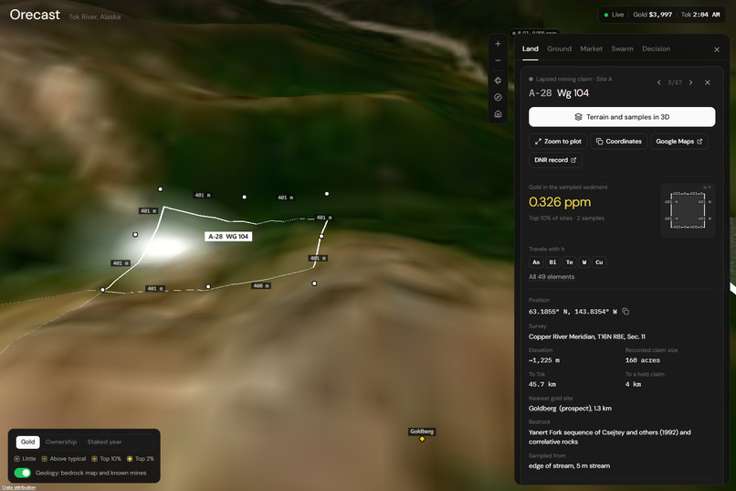Zoom in the map with plus button
Screen dimensions: 736x491
point(498,44)
